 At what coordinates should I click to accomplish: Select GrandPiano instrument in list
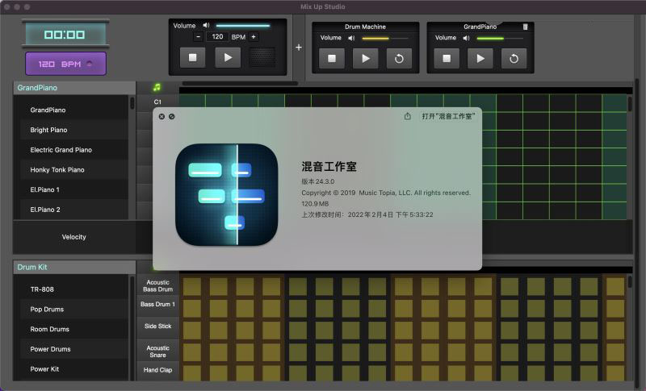pos(74,110)
